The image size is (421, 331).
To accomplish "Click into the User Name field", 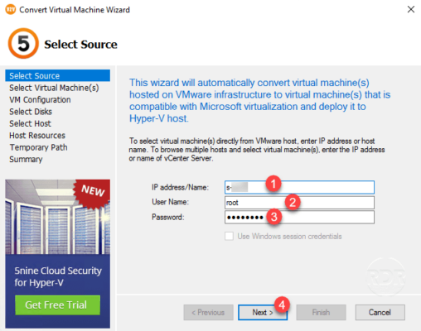I will pos(299,203).
